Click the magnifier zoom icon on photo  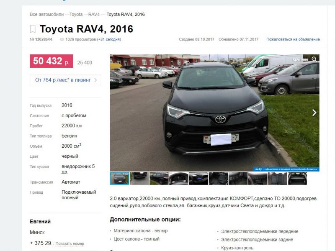tap(314, 59)
